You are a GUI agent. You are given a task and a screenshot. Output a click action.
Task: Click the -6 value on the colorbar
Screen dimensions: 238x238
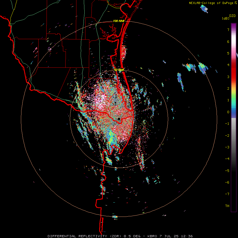227,182
